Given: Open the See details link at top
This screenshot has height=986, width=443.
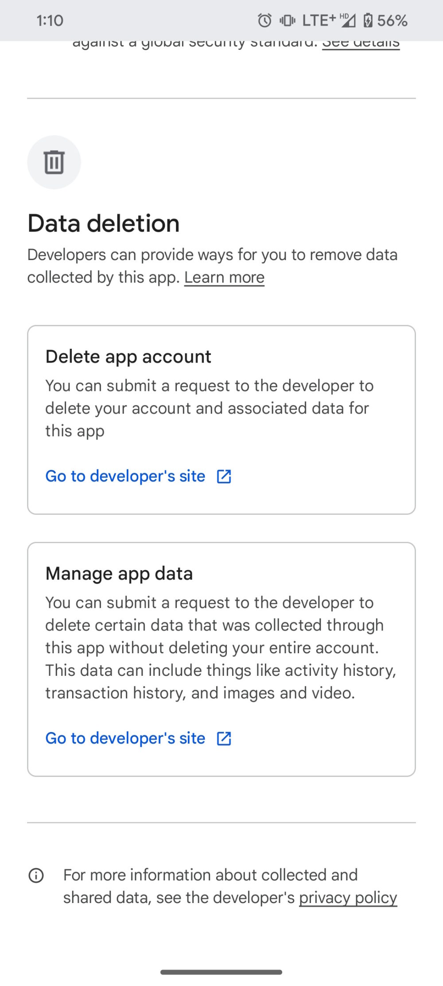Looking at the screenshot, I should [361, 42].
